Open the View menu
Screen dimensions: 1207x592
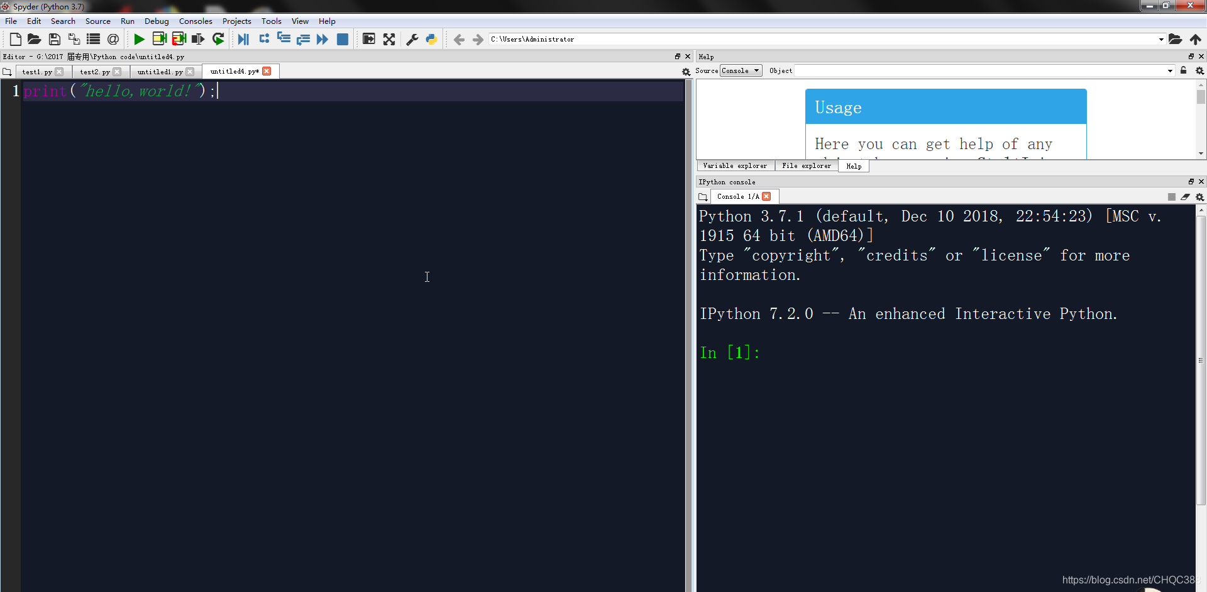pyautogui.click(x=300, y=21)
